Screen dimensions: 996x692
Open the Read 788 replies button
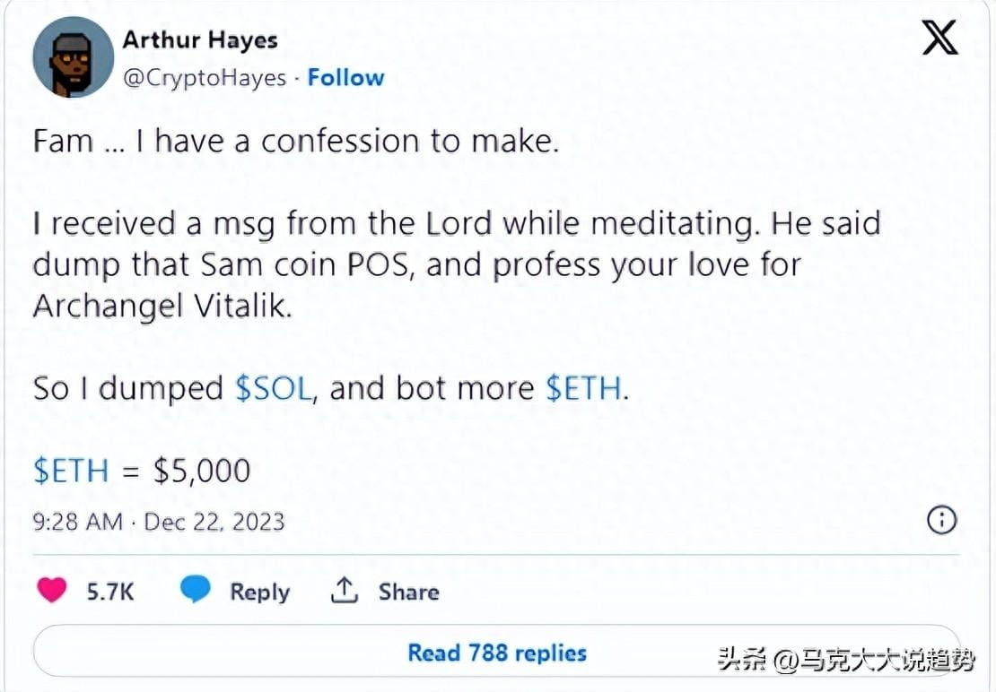pyautogui.click(x=496, y=653)
